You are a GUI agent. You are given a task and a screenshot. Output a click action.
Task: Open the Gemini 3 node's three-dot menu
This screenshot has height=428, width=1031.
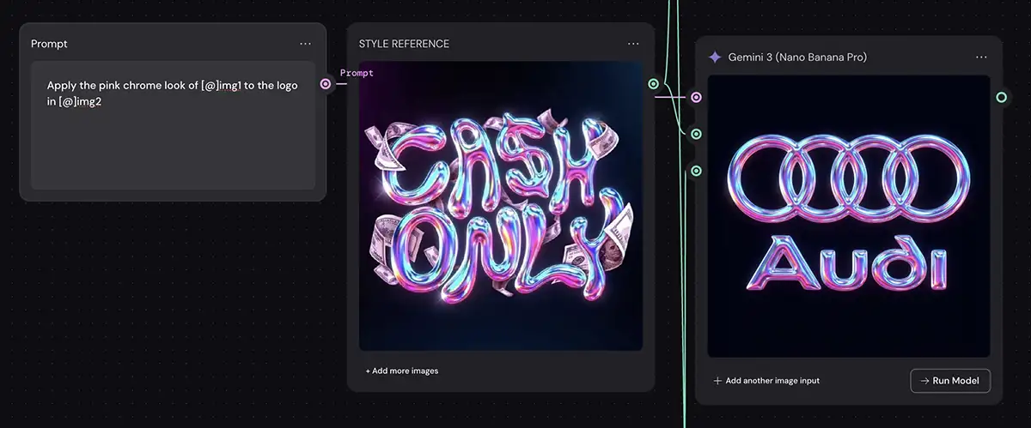tap(981, 57)
